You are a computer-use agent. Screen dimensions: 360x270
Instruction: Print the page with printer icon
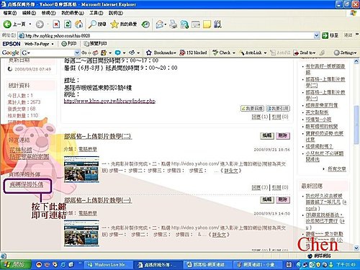coord(173,24)
